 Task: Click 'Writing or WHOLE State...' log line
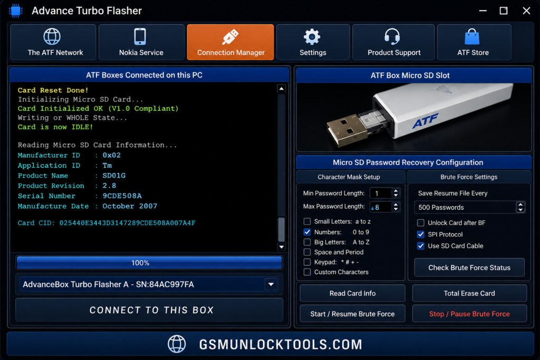73,118
